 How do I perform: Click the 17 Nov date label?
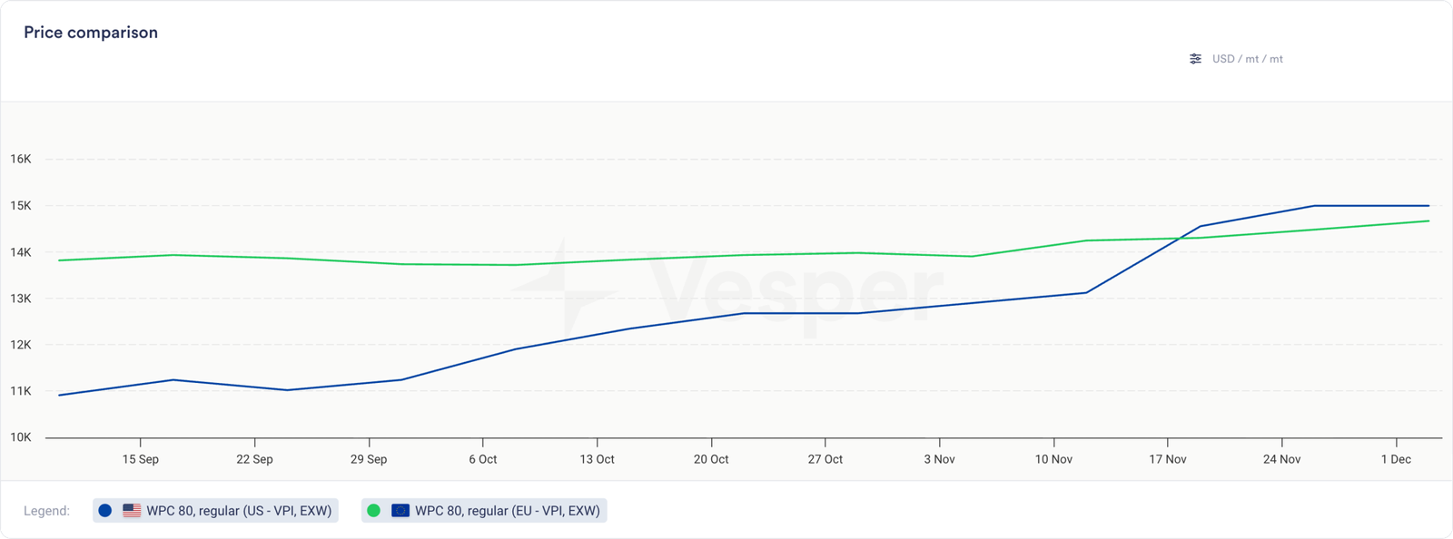pos(1168,459)
